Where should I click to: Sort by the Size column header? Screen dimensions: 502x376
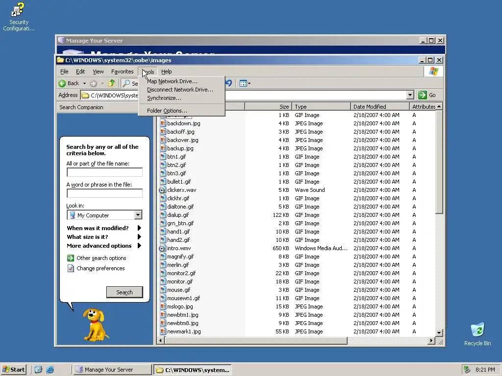[268, 106]
